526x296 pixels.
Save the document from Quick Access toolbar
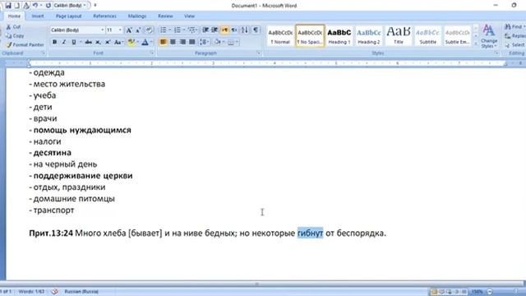tap(7, 6)
